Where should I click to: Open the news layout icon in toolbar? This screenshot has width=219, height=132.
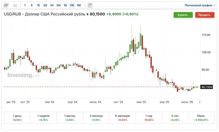(90, 5)
